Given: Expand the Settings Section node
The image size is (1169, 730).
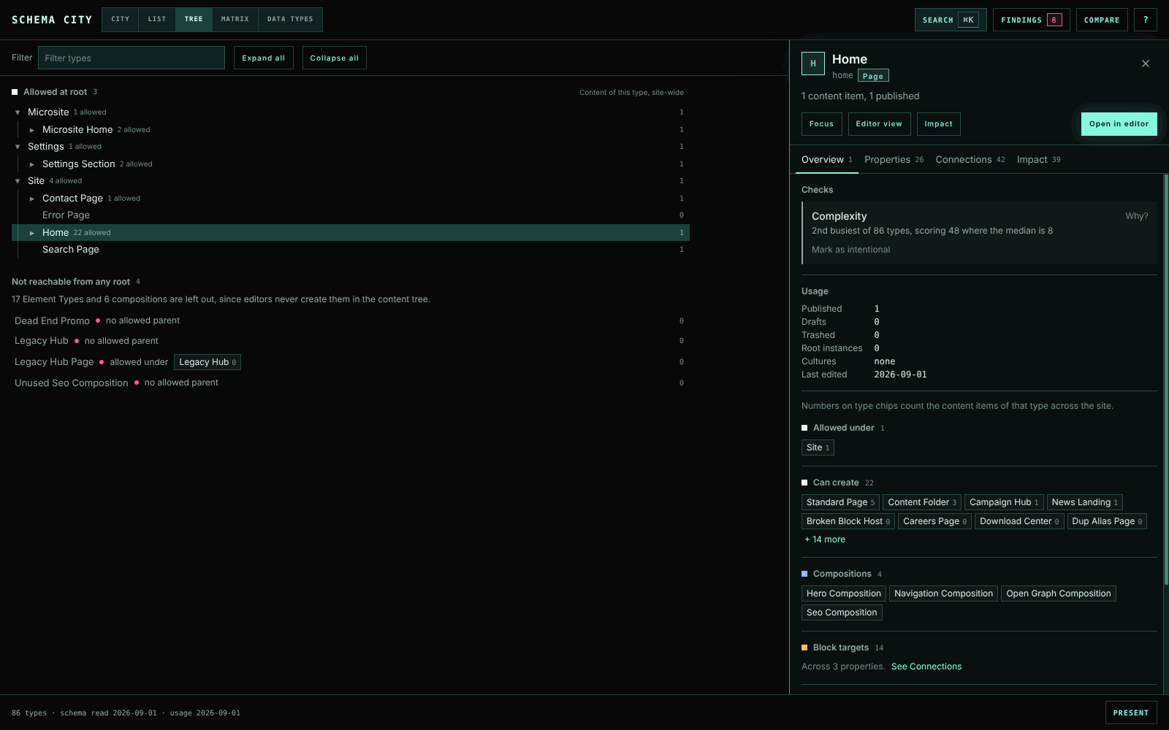Looking at the screenshot, I should (32, 164).
